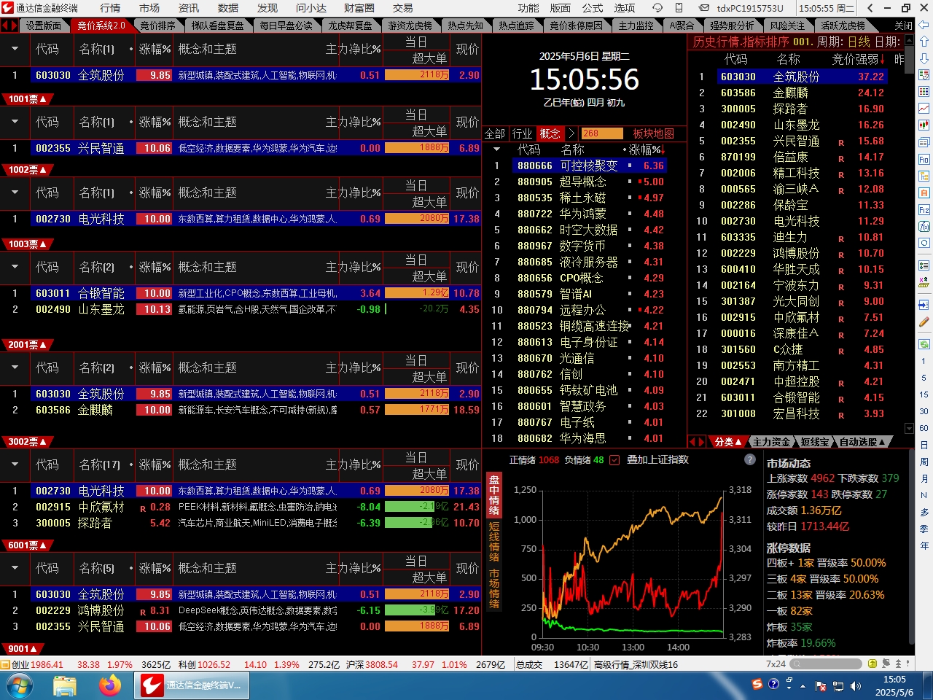Image resolution: width=933 pixels, height=700 pixels.
Task: Open the 自动选股 dropdown tab
Action: [862, 442]
